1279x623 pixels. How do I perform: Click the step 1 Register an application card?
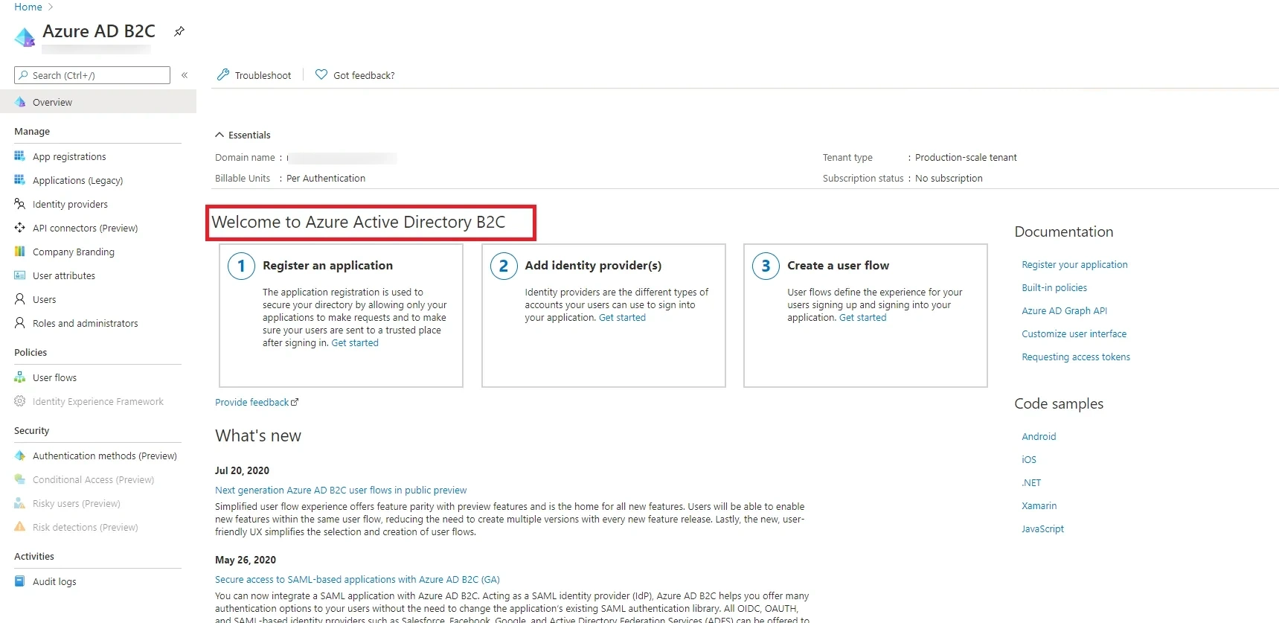pos(341,316)
